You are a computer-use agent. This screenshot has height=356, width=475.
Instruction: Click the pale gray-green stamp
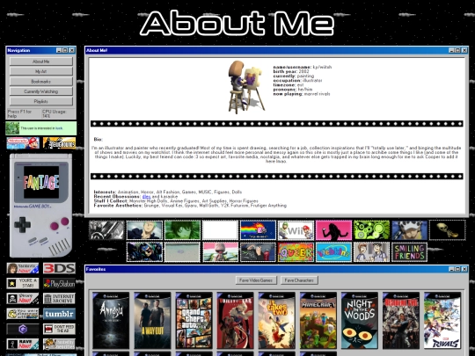[x=182, y=252]
